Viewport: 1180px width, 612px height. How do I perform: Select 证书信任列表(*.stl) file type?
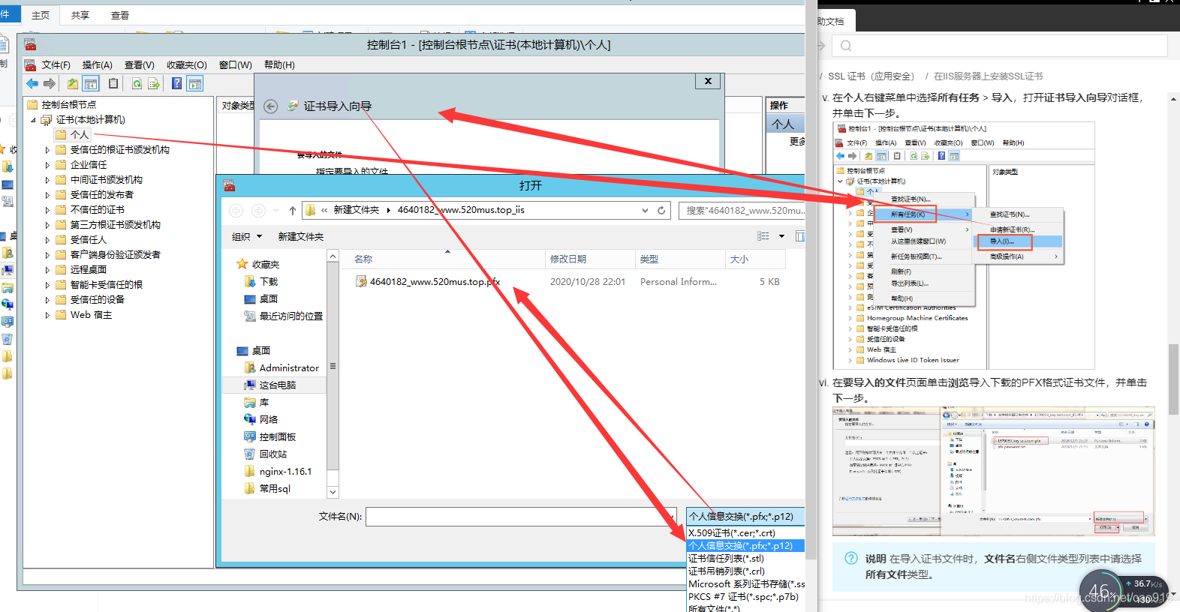click(x=727, y=559)
